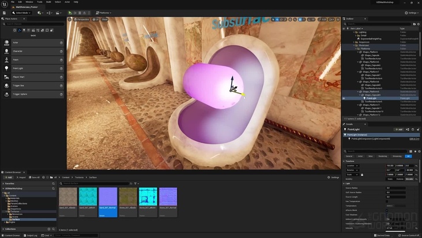Image resolution: width=422 pixels, height=238 pixels.
Task: Open the Tools menu
Action: tap(40, 2)
